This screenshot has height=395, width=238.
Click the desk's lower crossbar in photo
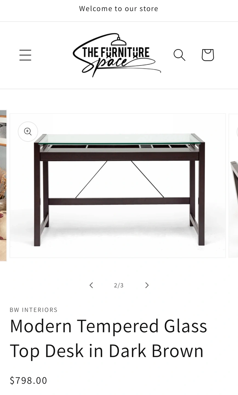point(119,201)
